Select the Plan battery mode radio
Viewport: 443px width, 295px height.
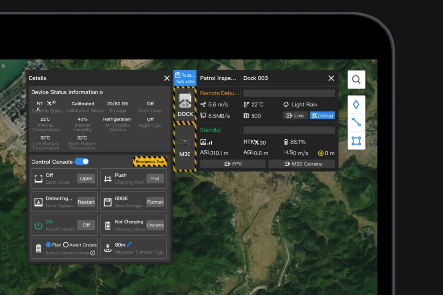(x=48, y=245)
